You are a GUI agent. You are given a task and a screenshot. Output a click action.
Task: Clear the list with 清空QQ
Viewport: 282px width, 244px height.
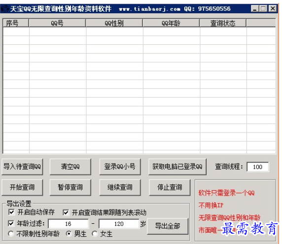tap(70, 167)
